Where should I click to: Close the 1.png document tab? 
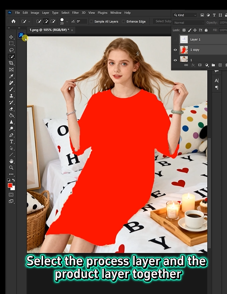tap(72, 30)
